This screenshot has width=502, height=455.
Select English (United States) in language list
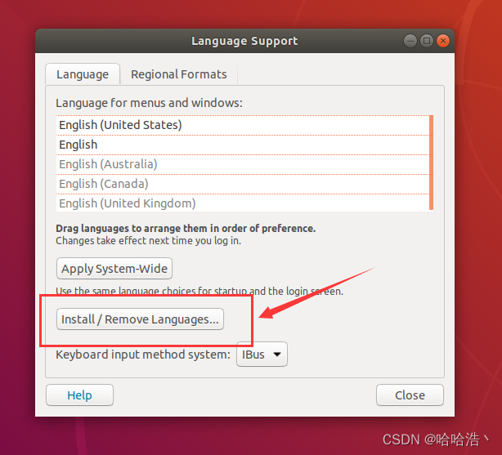[x=243, y=125]
